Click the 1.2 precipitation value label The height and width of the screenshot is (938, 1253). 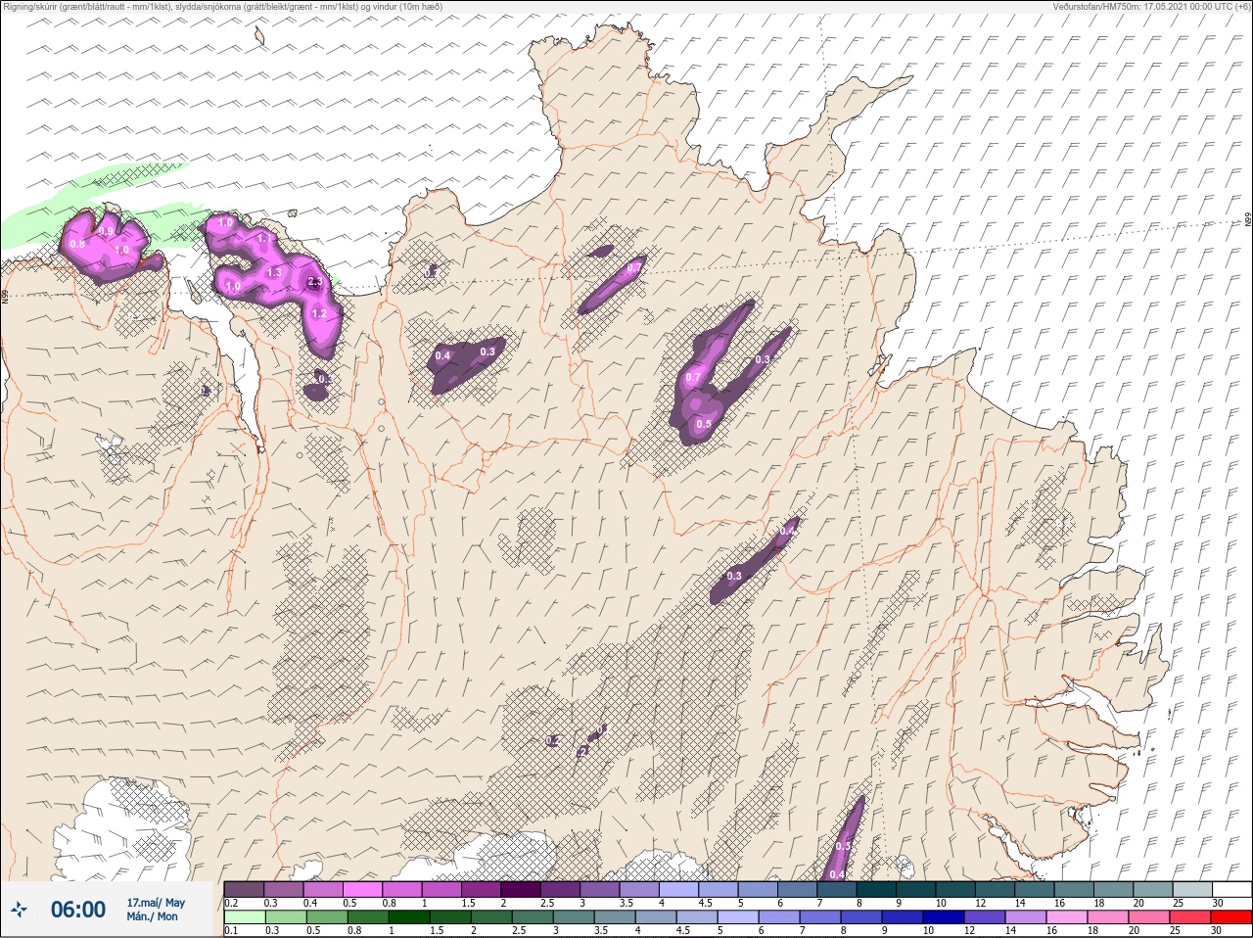click(318, 313)
